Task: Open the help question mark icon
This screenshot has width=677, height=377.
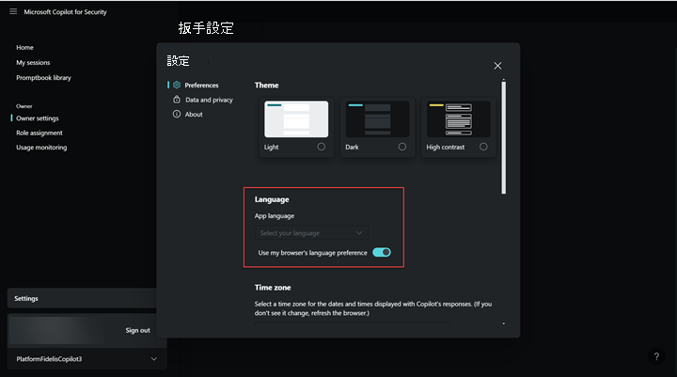Action: tap(656, 356)
